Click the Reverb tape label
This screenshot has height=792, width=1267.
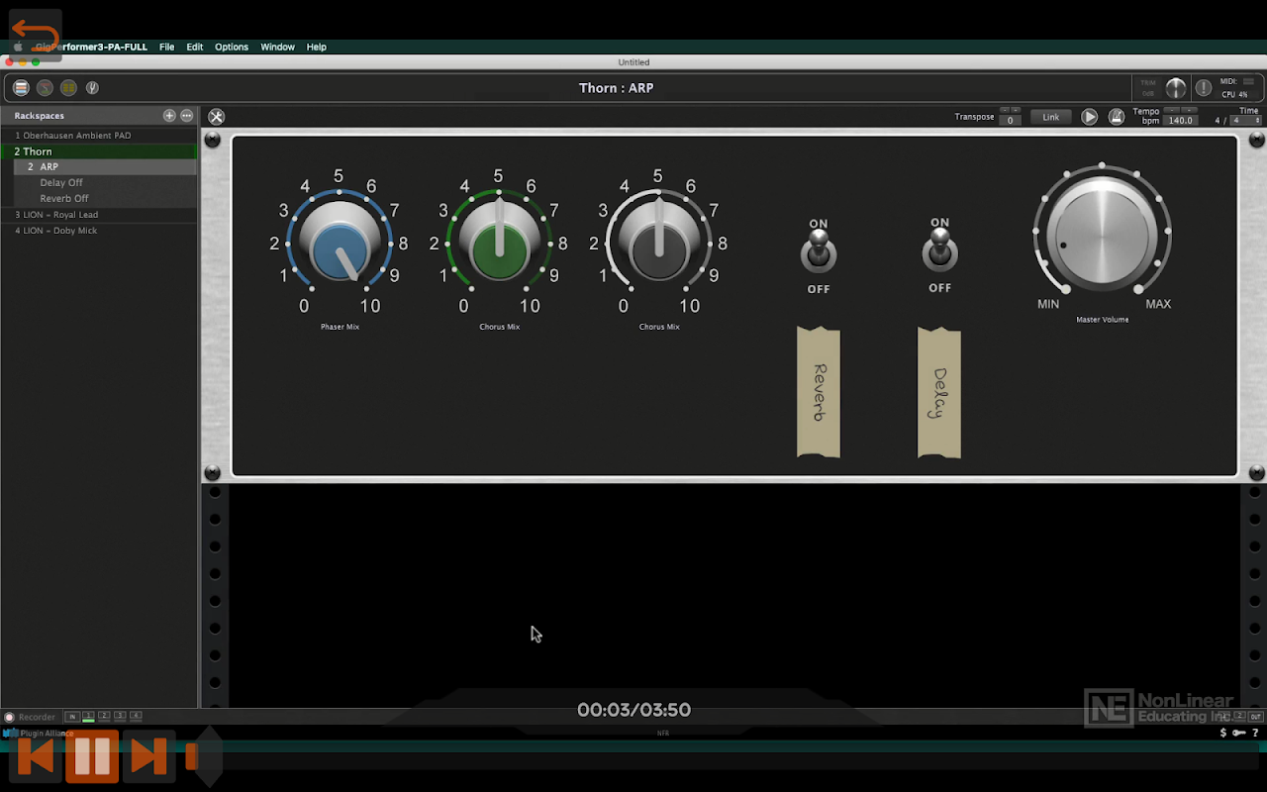pos(819,393)
